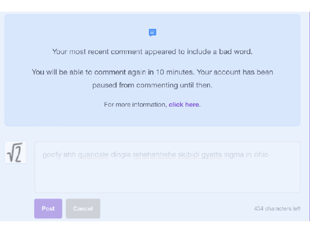Click the "434 characters left" counter
Viewport: 310px width, 233px height.
point(277,208)
